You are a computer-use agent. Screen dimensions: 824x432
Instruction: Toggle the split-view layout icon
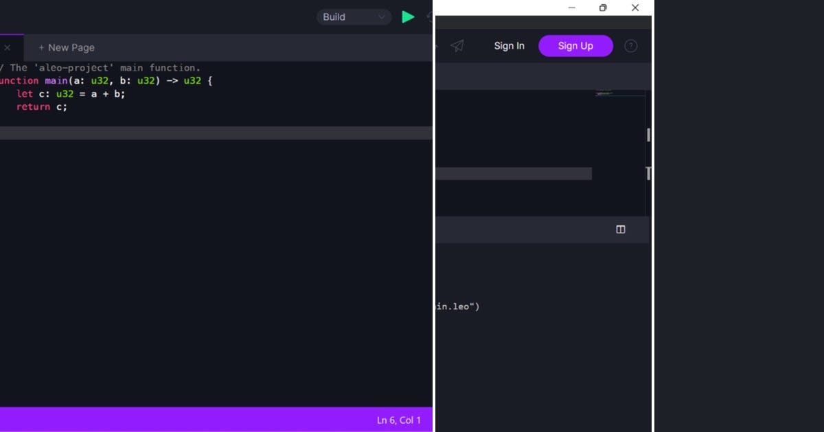click(x=620, y=229)
